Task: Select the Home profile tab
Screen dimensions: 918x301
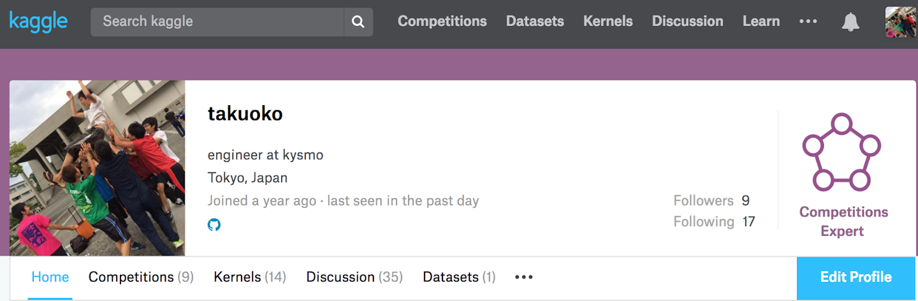Action: tap(50, 277)
